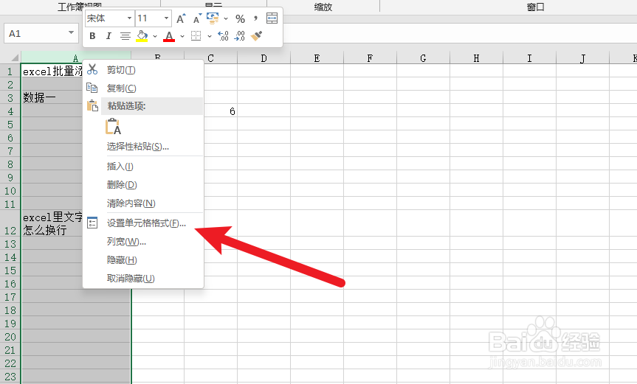Open the borders dropdown arrow
Image resolution: width=637 pixels, height=384 pixels.
point(209,36)
